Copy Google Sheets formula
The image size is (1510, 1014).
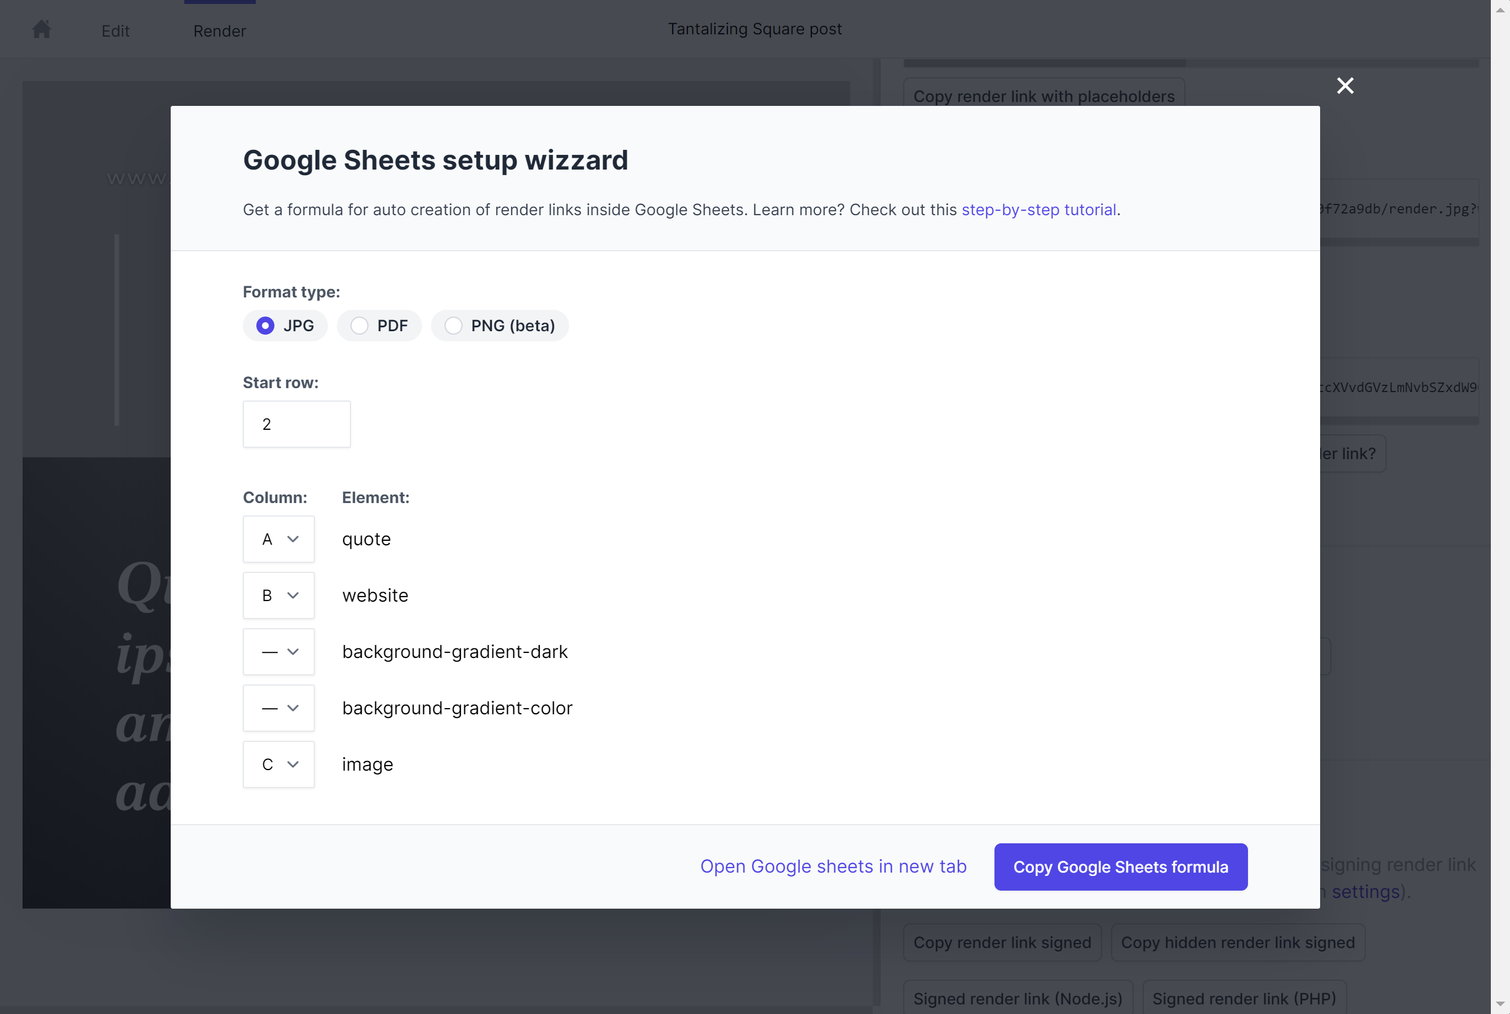1121,866
